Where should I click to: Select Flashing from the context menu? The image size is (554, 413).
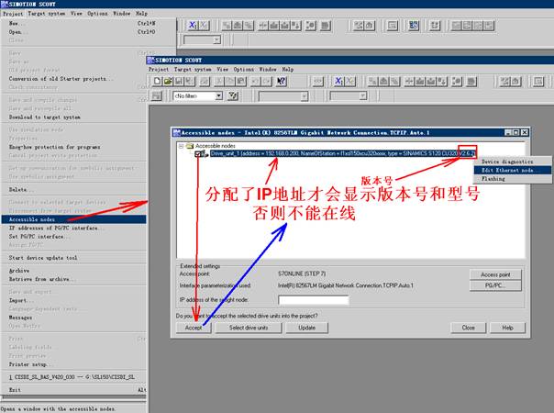coord(493,179)
